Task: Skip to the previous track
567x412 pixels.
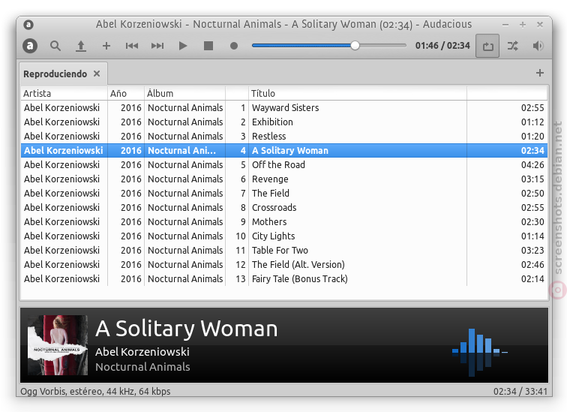Action: [132, 46]
